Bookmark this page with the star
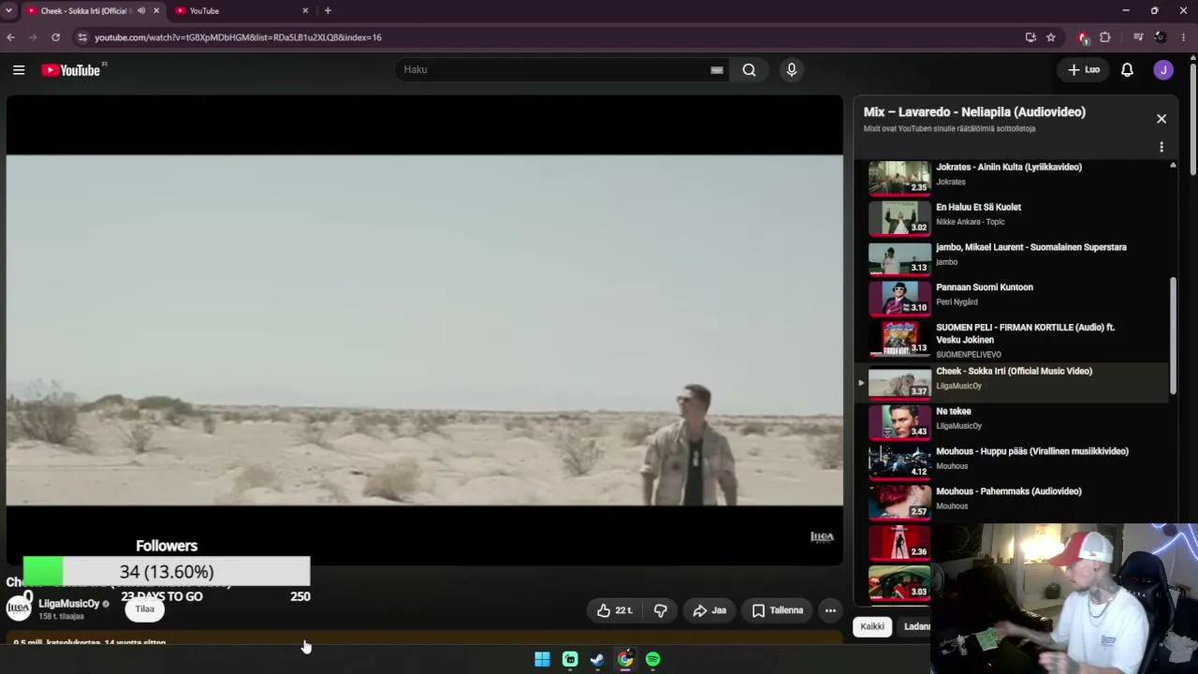The image size is (1198, 674). [x=1051, y=37]
